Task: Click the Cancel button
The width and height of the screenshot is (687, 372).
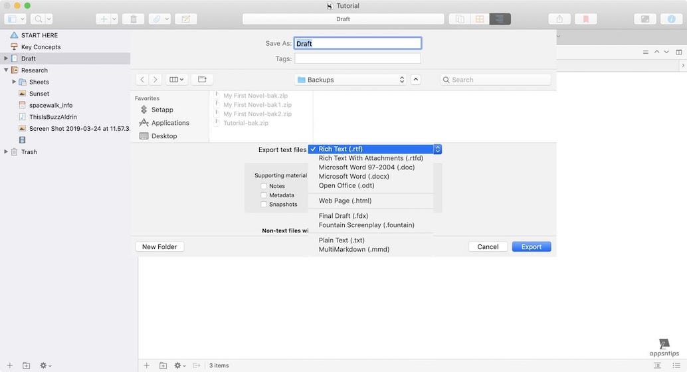Action: 488,246
